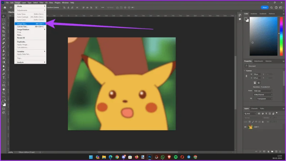Select the Clone Stamp tool
The height and width of the screenshot is (161, 286).
pyautogui.click(x=4, y=51)
